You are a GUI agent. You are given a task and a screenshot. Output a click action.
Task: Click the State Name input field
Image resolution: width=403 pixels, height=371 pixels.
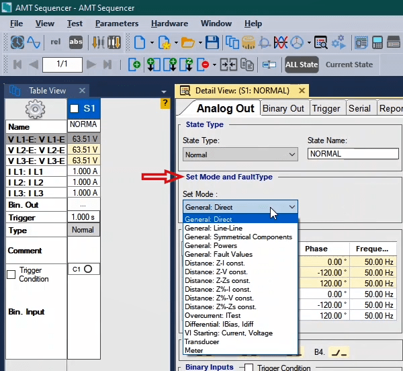(x=353, y=154)
